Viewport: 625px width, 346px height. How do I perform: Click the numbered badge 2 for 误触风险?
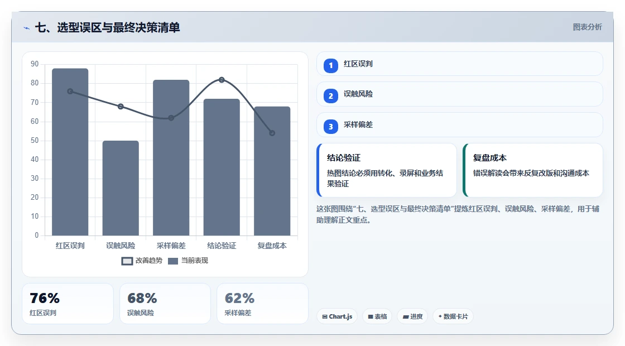(x=330, y=96)
